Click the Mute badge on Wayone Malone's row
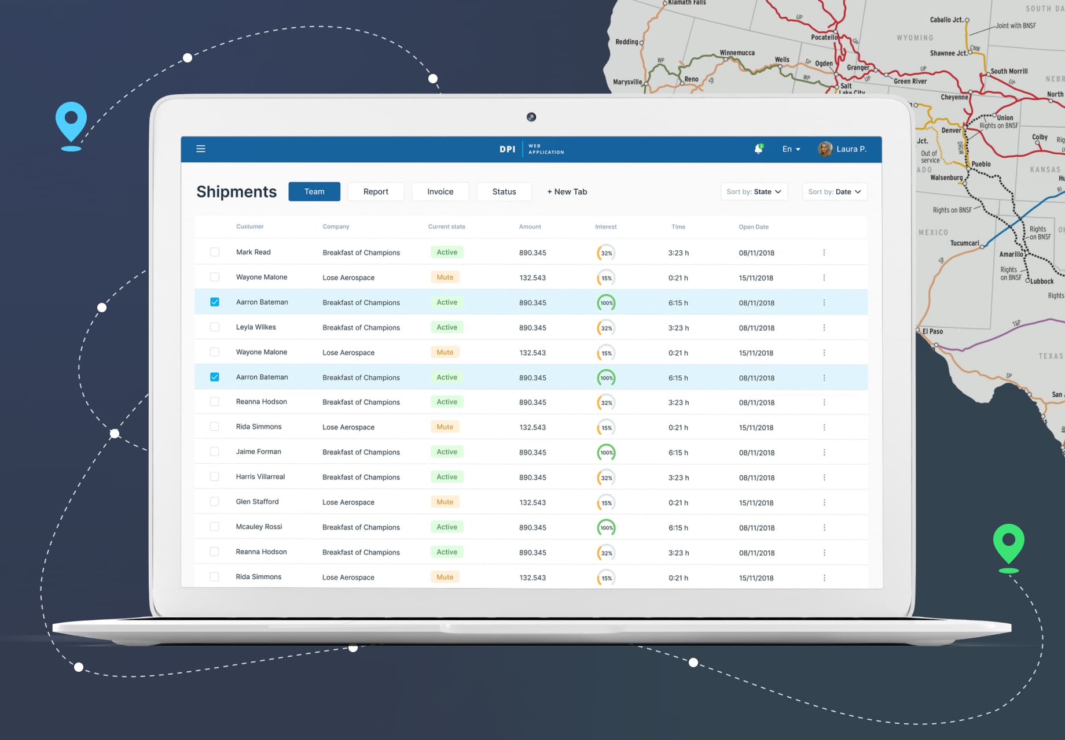This screenshot has width=1065, height=740. [445, 277]
